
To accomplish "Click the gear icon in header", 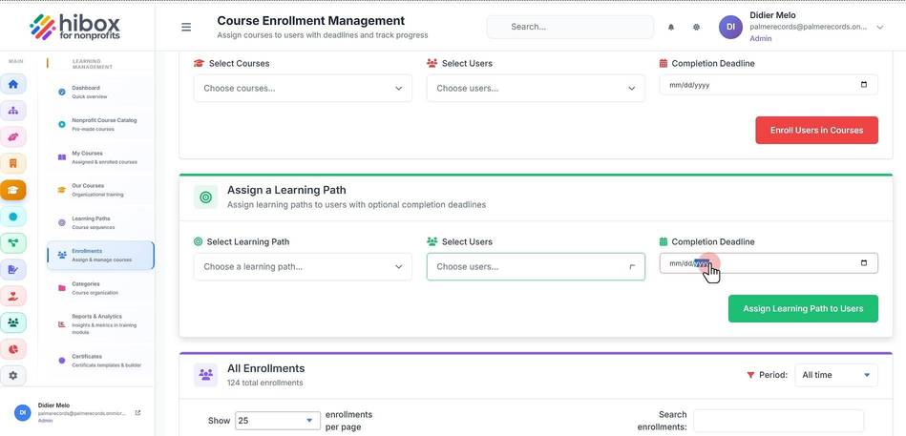I will tap(696, 27).
